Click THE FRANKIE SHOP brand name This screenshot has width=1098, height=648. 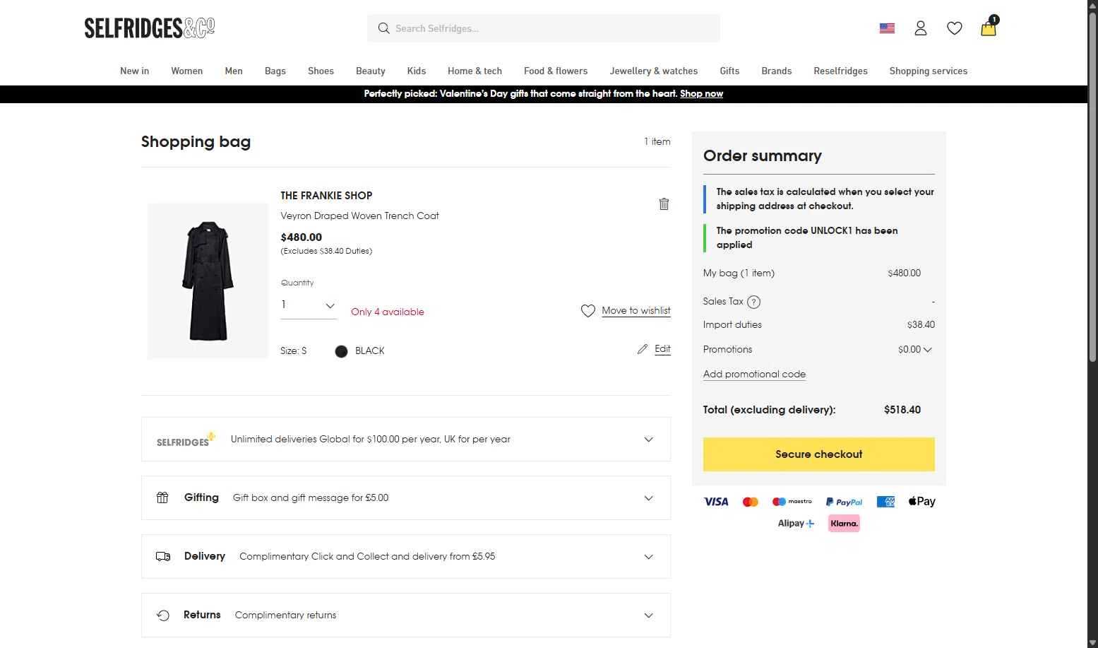point(326,196)
